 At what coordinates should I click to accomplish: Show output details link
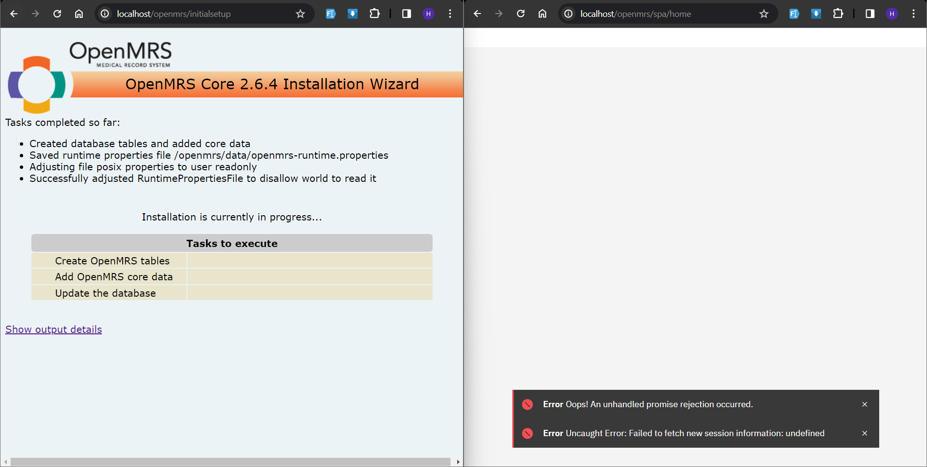pos(54,330)
